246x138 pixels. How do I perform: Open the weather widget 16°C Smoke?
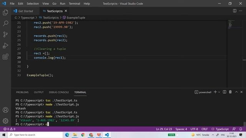coord(200,135)
